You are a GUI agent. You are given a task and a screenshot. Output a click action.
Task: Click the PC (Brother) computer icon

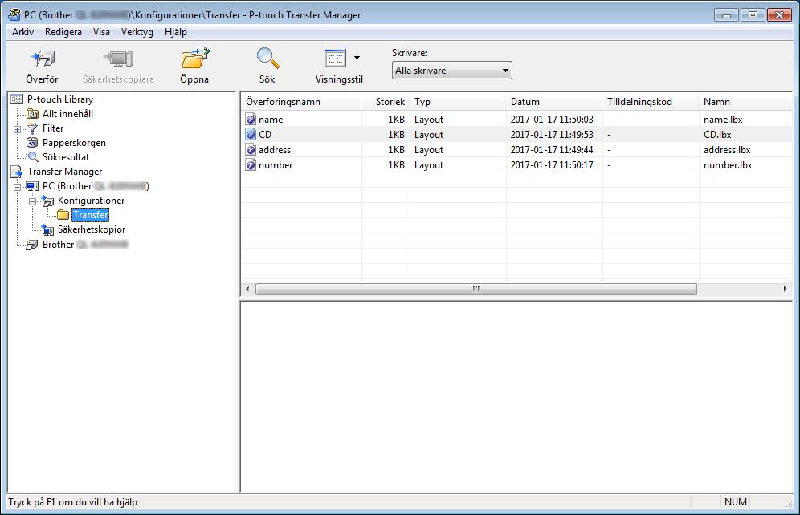(32, 186)
